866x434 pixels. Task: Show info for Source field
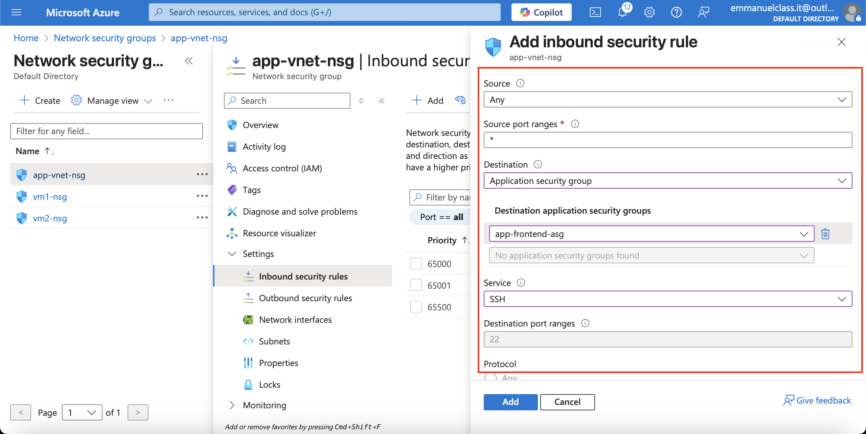[520, 83]
